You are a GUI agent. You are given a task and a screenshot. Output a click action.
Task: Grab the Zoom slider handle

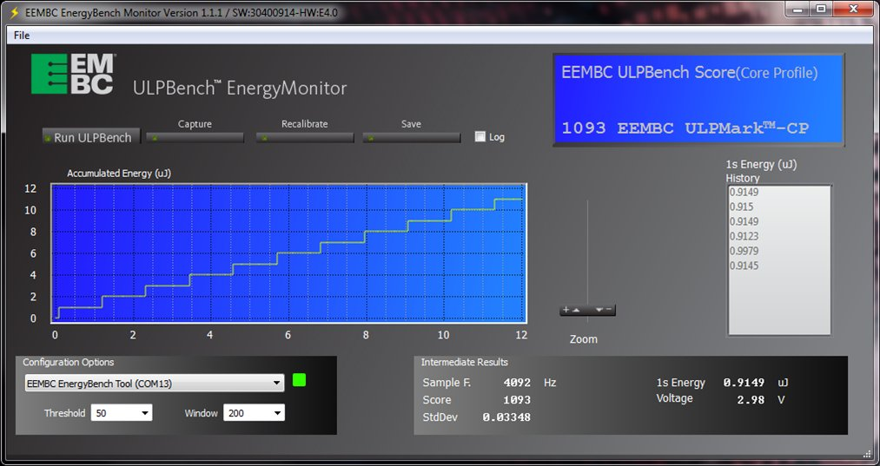click(x=587, y=310)
